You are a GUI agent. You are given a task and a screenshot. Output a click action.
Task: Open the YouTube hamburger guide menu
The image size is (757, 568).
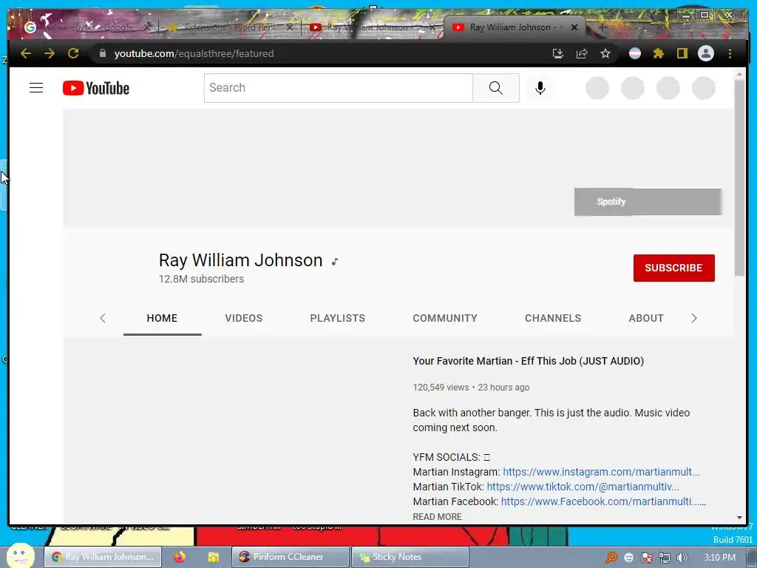click(x=36, y=88)
